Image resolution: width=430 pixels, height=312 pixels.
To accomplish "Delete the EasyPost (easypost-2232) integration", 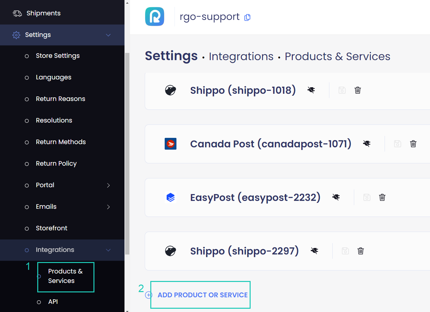I will coord(382,197).
